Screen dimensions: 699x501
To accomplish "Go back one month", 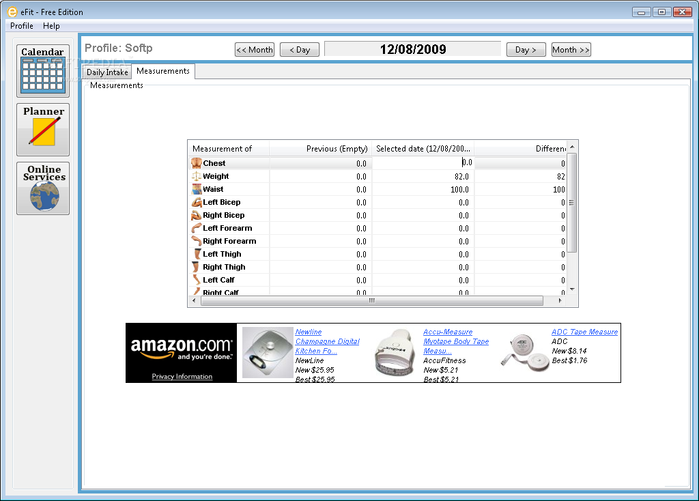I will pos(255,49).
